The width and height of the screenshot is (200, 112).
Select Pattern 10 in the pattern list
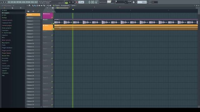[33, 44]
